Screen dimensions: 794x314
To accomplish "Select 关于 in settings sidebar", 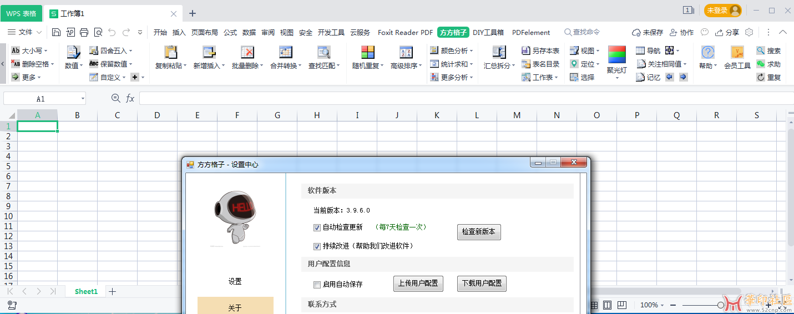I will point(235,307).
